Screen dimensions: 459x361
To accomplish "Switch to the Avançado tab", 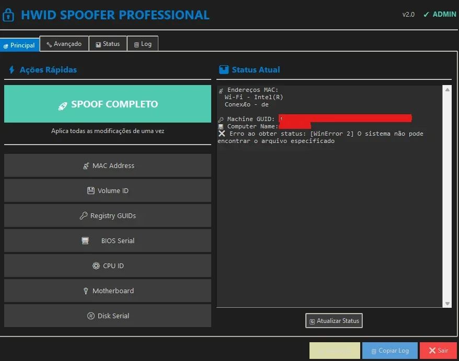I will [64, 44].
